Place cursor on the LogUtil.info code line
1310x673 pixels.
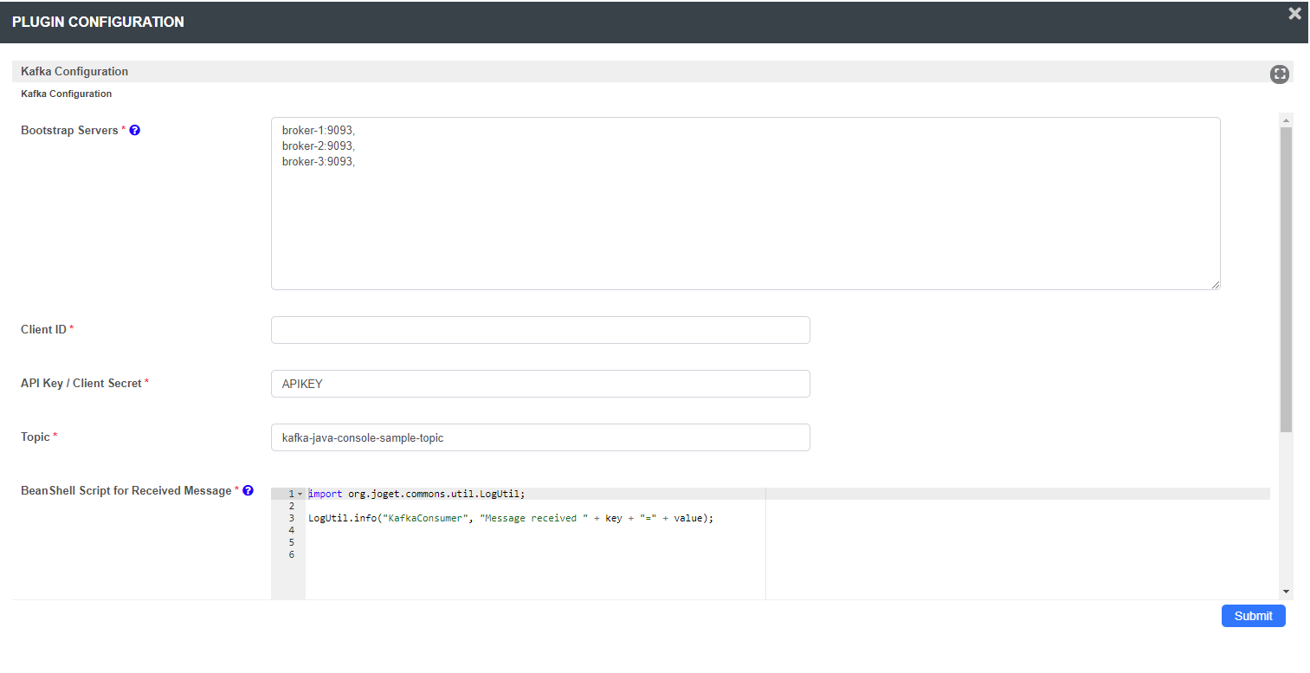tap(511, 518)
